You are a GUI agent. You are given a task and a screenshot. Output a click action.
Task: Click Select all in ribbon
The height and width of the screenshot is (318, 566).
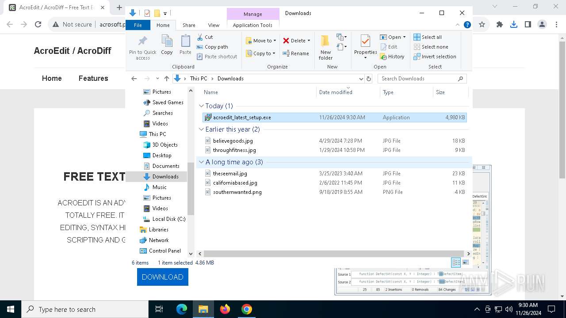click(427, 37)
